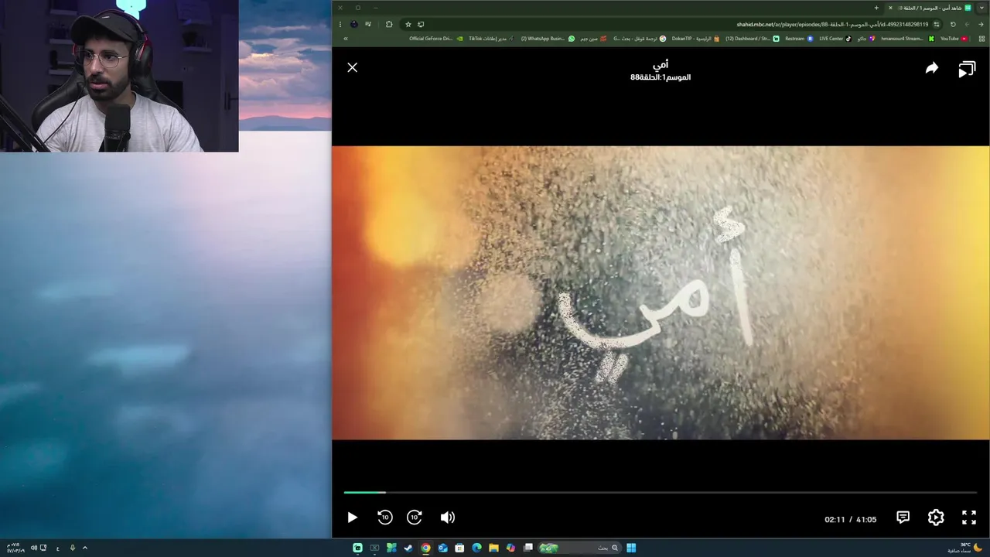Expand the tab search dropdown arrow
The image size is (990, 557).
click(x=983, y=8)
